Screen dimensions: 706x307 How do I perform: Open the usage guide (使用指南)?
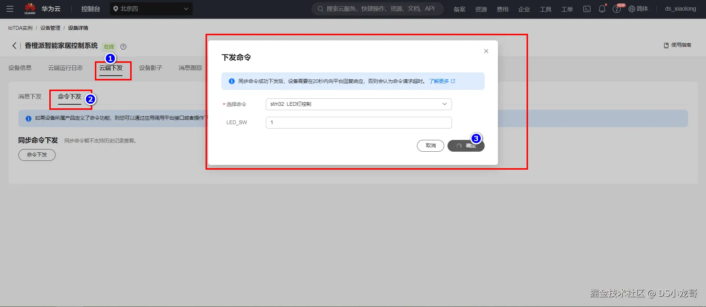677,45
